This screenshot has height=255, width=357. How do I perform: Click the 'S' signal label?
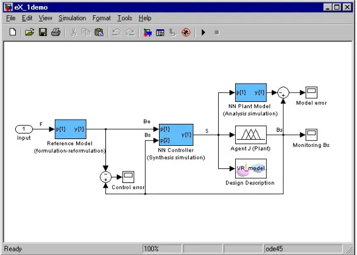click(207, 131)
